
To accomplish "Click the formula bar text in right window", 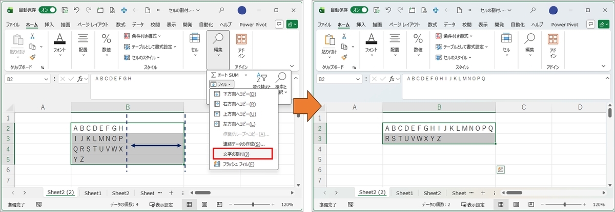I will [x=445, y=78].
